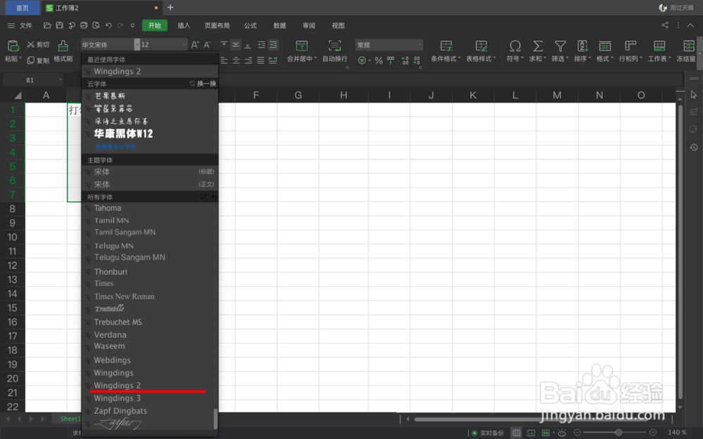Image resolution: width=703 pixels, height=439 pixels.
Task: Switch to normal grid view in status bar
Action: (517, 433)
